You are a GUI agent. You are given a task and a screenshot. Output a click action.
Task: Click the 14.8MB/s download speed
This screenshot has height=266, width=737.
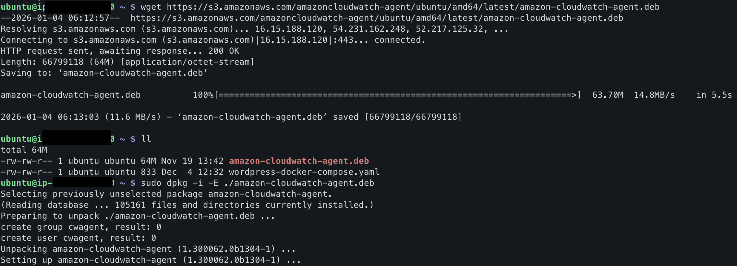coord(654,95)
